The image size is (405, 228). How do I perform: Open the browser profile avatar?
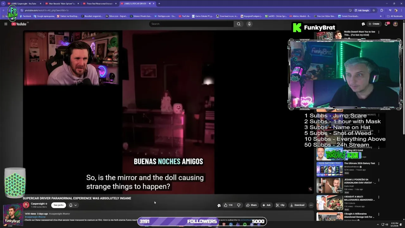click(396, 10)
